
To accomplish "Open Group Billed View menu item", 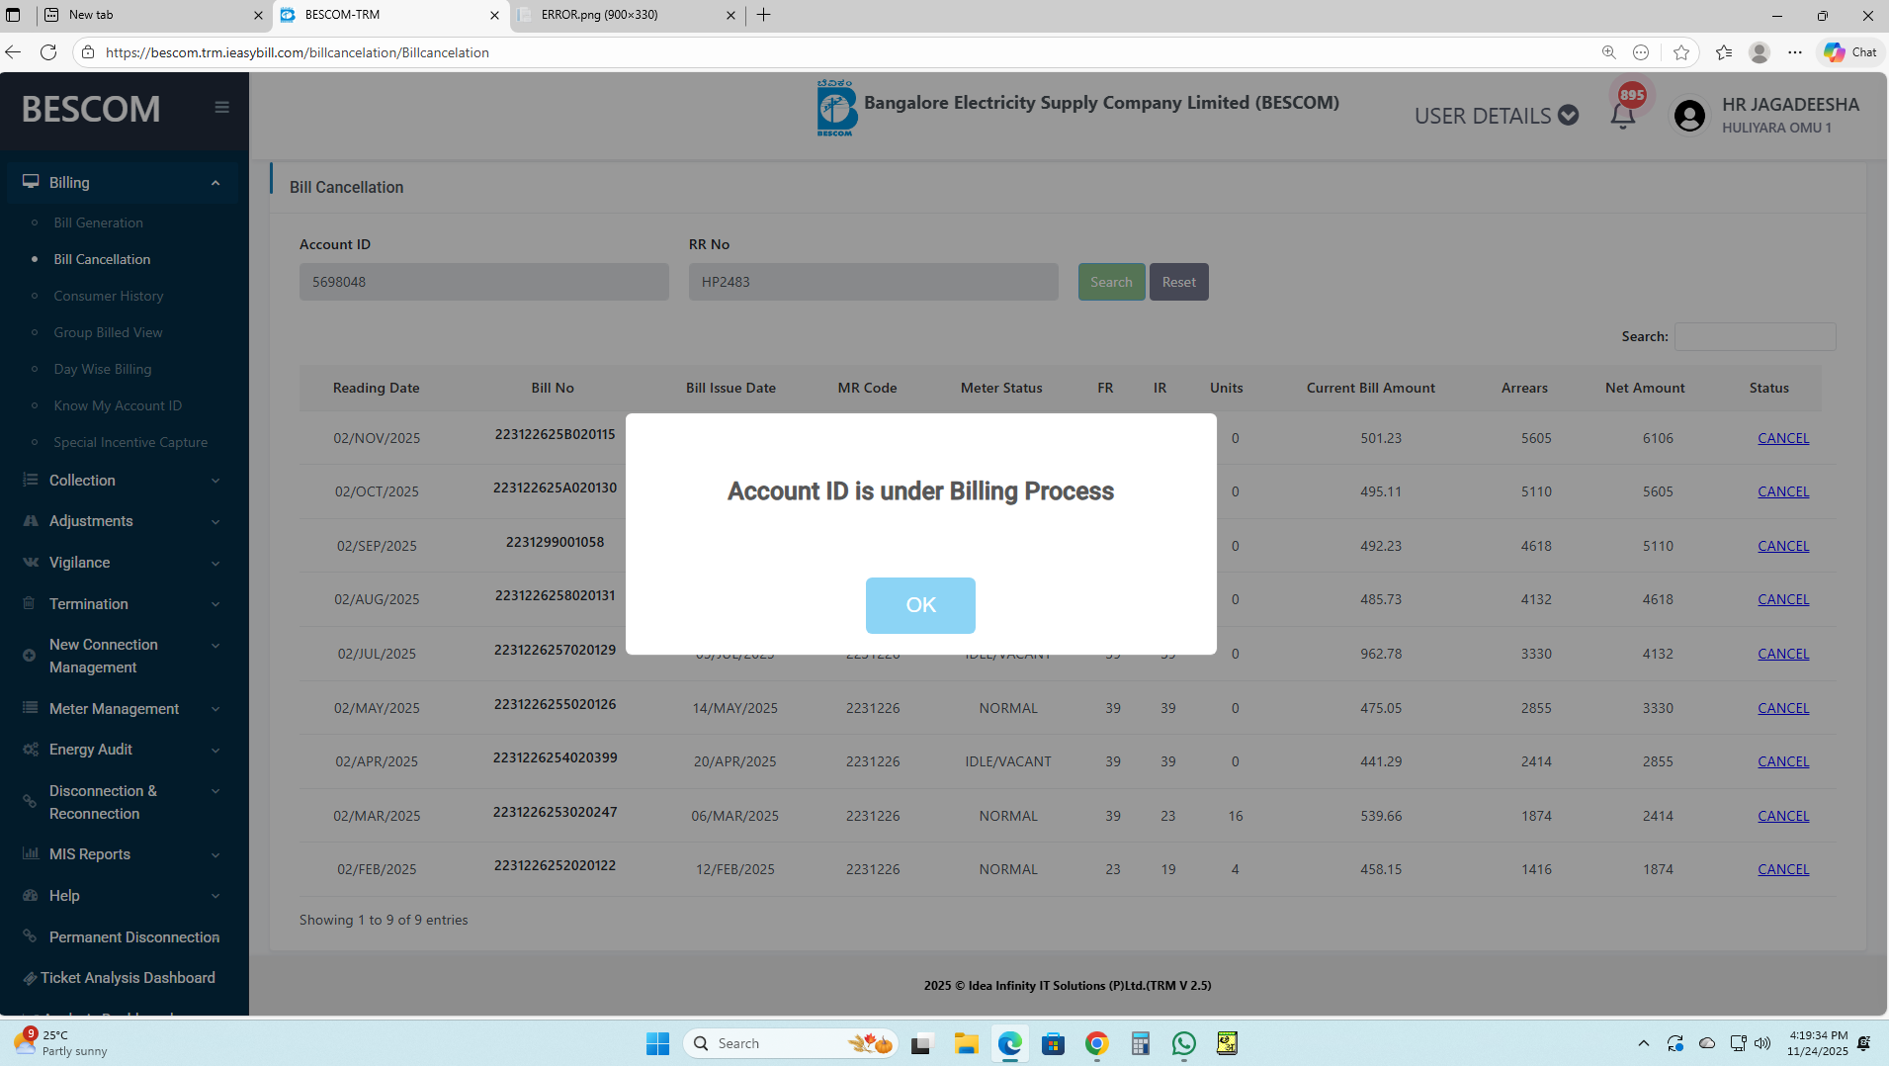I will 108,332.
